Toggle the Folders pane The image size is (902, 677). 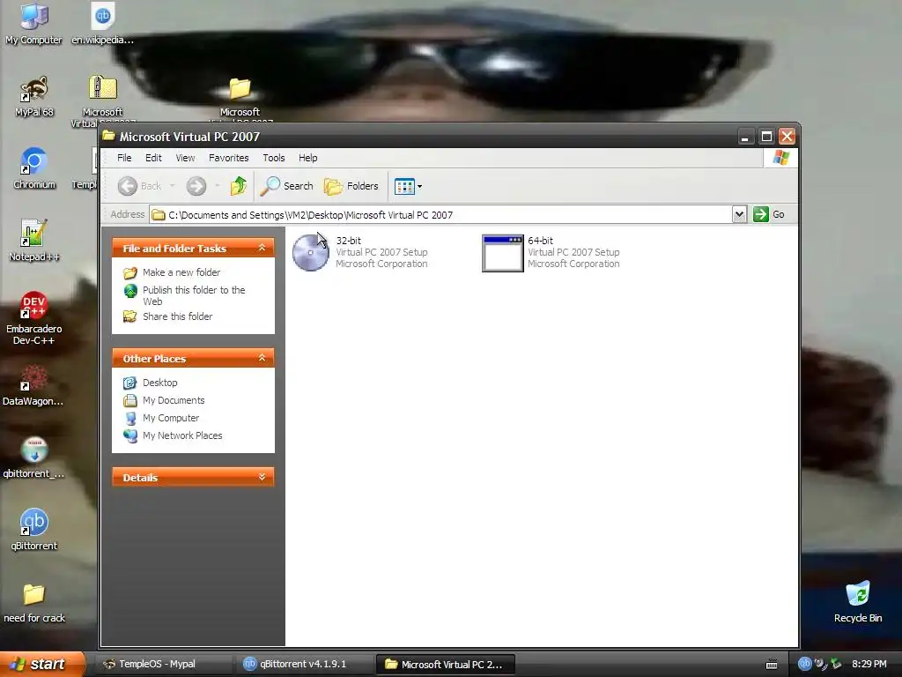(351, 186)
